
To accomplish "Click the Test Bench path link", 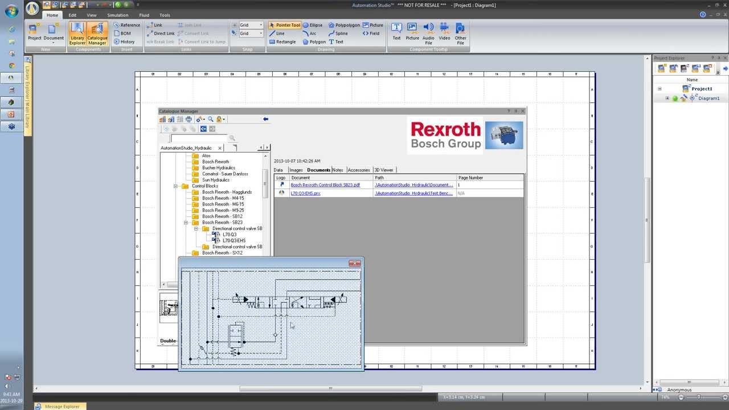I will tap(414, 193).
